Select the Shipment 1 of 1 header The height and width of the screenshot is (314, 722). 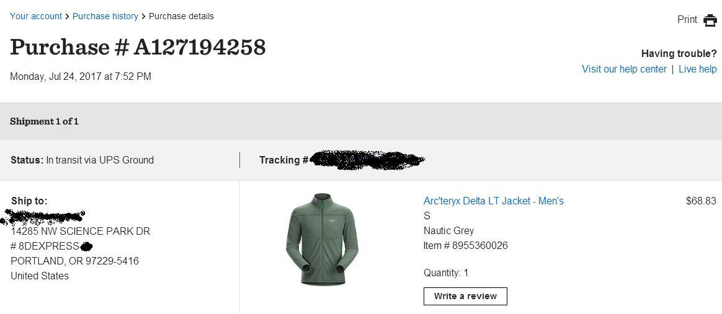pos(44,121)
